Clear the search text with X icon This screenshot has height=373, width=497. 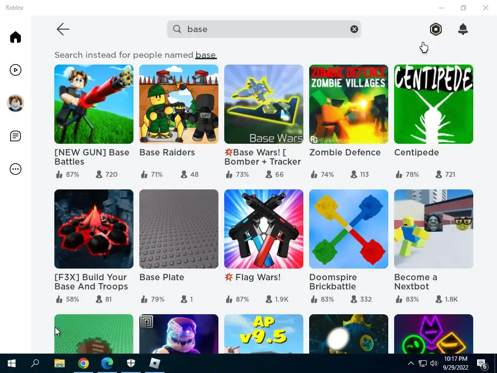tap(354, 29)
